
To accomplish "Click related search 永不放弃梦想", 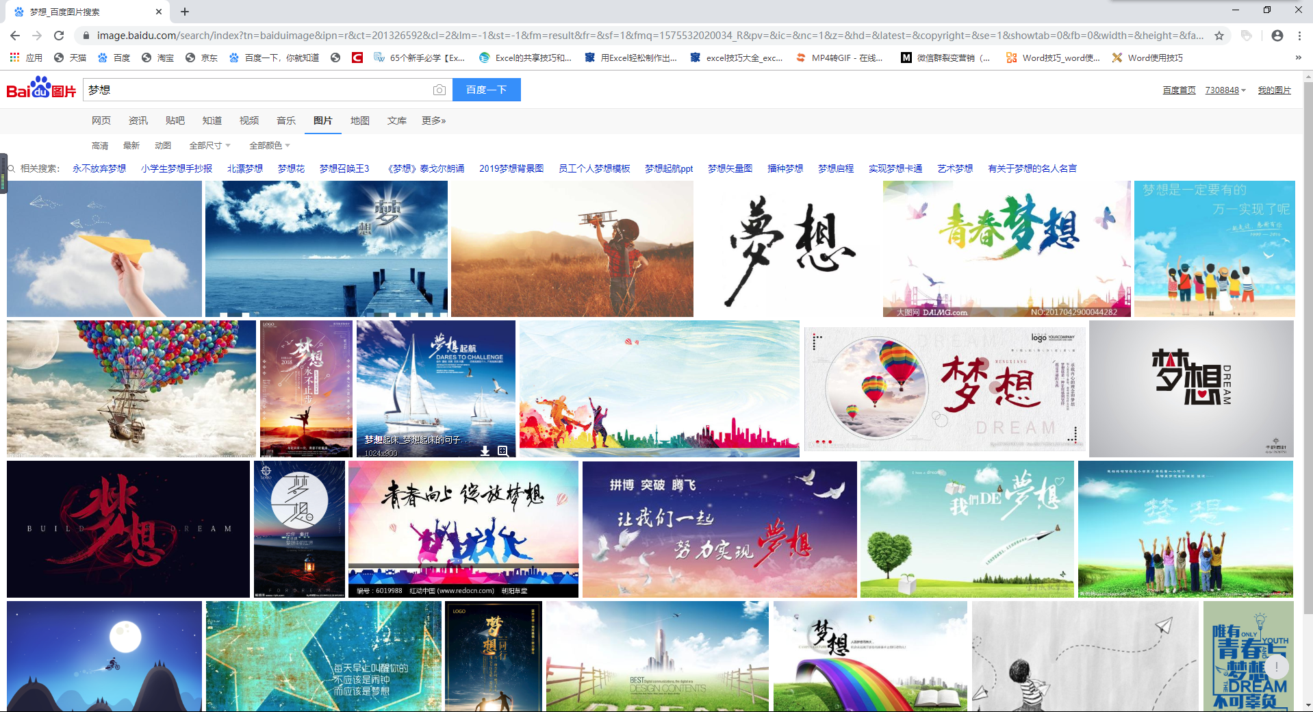I will pos(99,168).
